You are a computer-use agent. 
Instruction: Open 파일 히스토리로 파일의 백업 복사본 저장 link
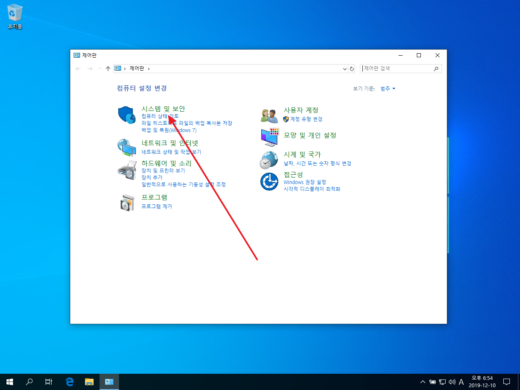pyautogui.click(x=187, y=123)
